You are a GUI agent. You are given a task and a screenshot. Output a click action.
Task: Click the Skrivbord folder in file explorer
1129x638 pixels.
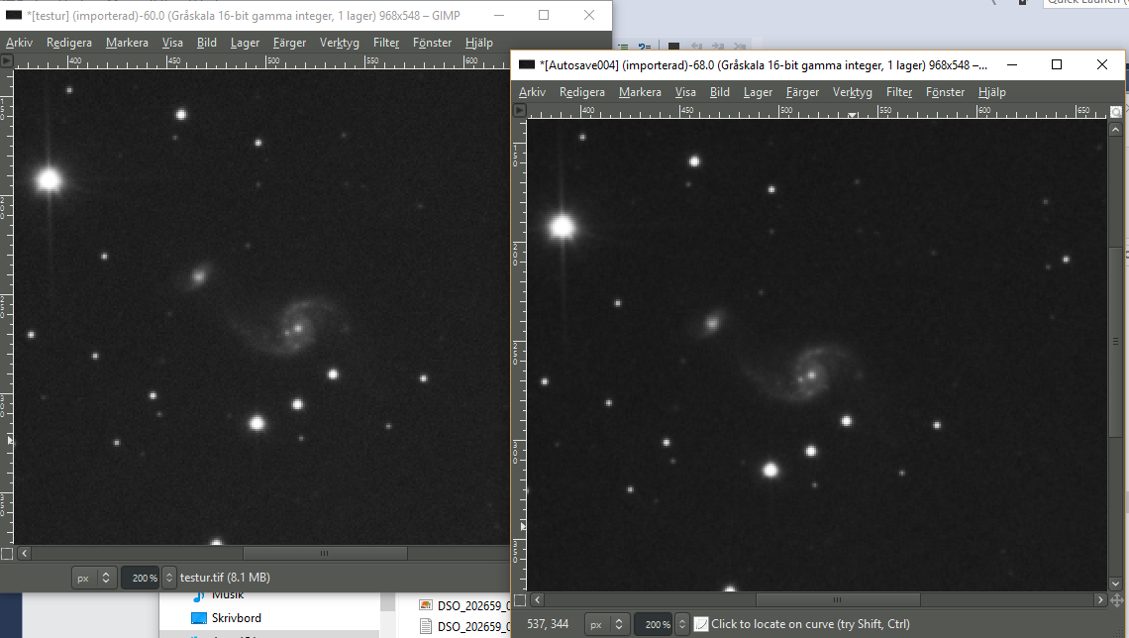(x=236, y=618)
